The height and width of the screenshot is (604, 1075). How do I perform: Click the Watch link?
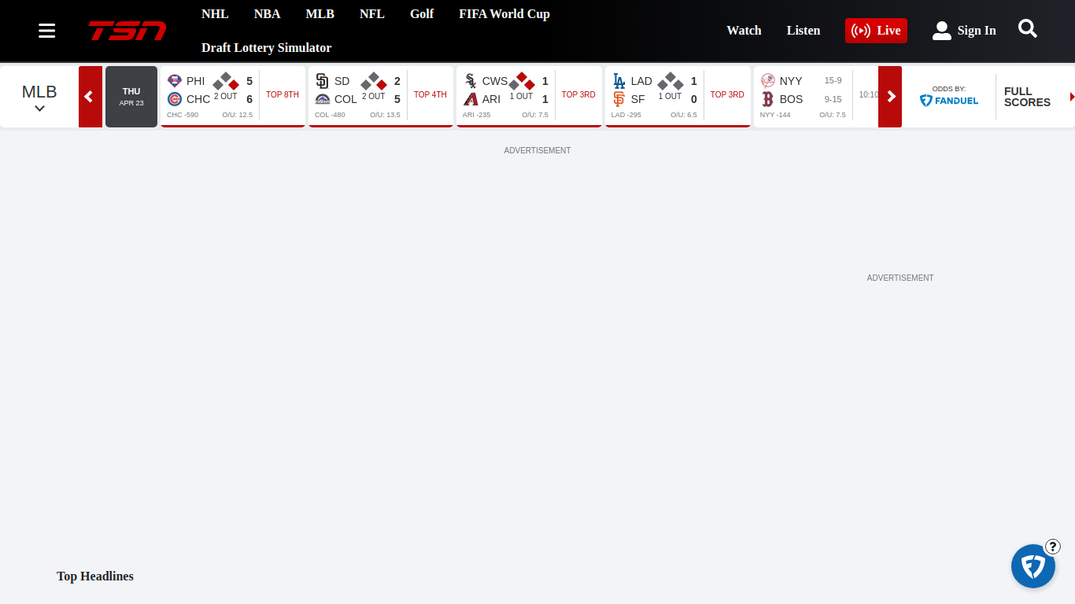(x=744, y=31)
